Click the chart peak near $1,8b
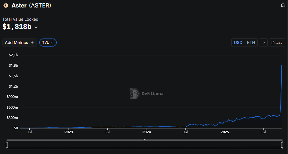288x154 pixels. (x=282, y=66)
